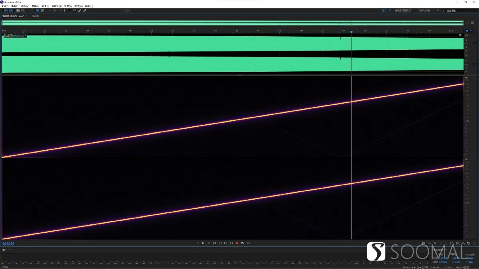
Task: Open the 收藏夹(R) menu
Action: click(x=57, y=6)
